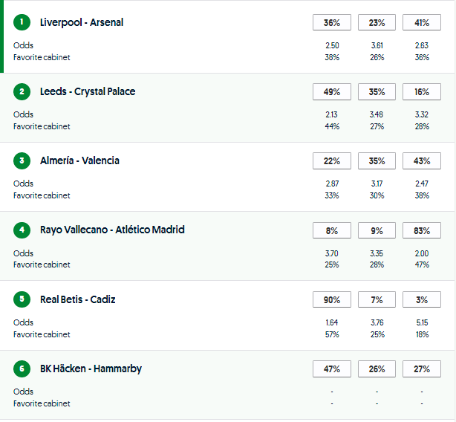This screenshot has height=422, width=456.
Task: Pick 26% draw for BK Häcken - Hammarby
Action: 377,369
